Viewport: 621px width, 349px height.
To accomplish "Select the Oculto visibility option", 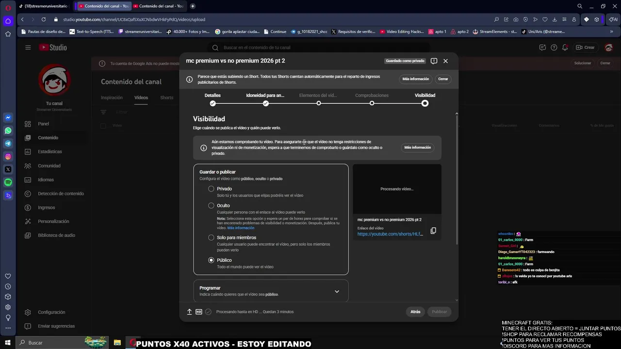I will [x=211, y=206].
